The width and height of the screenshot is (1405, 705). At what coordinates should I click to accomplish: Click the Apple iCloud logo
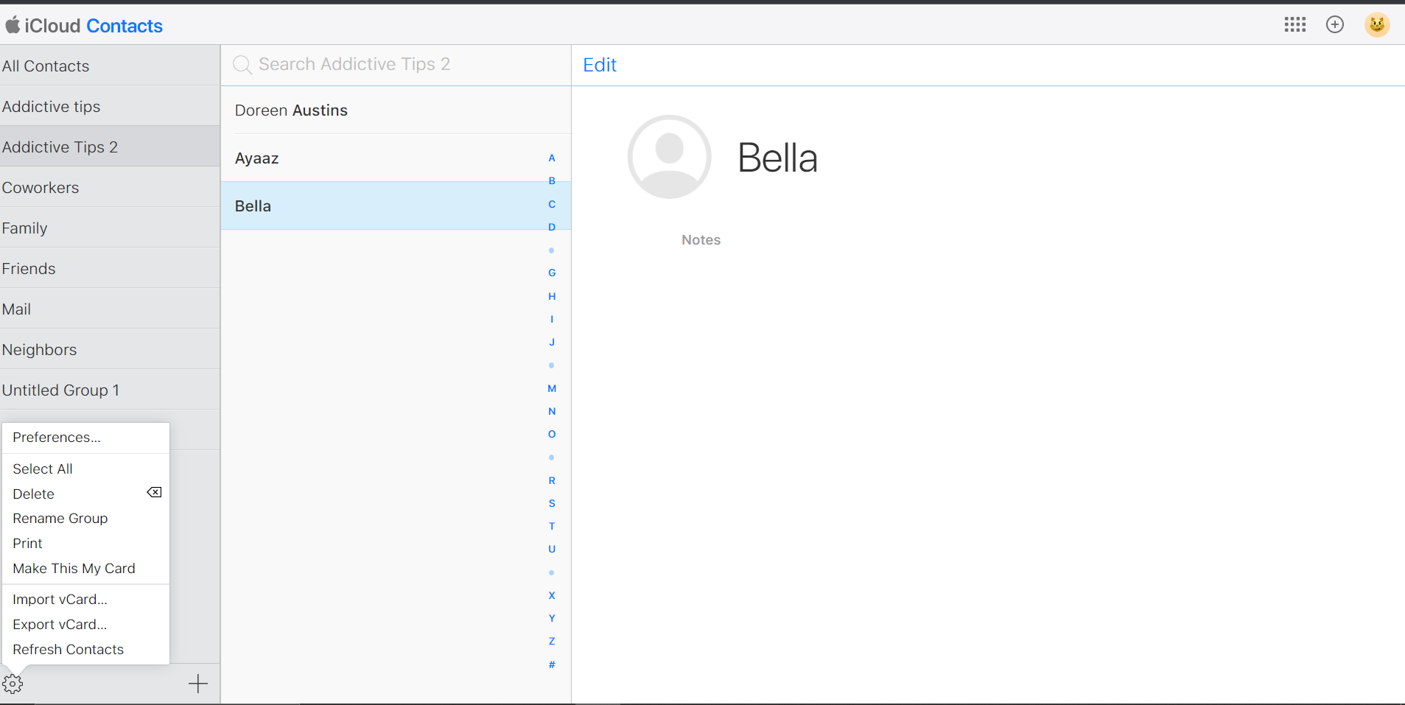click(13, 26)
